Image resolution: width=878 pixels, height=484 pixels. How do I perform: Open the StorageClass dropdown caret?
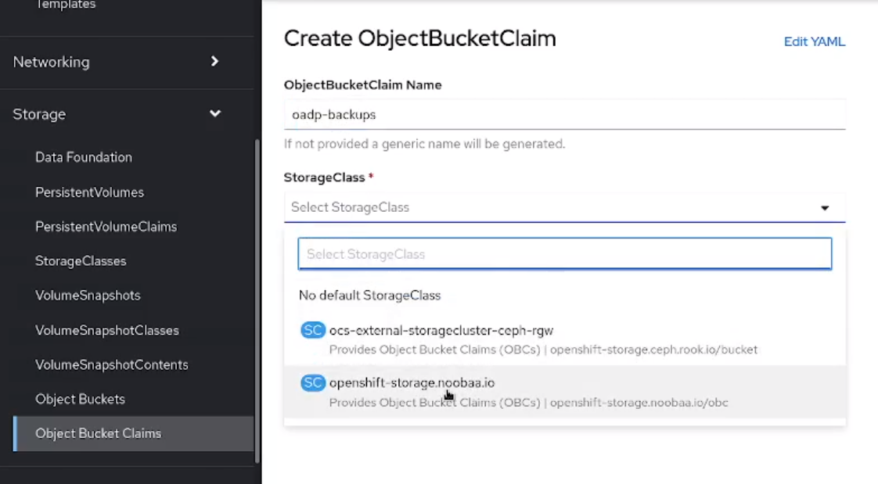coord(825,207)
